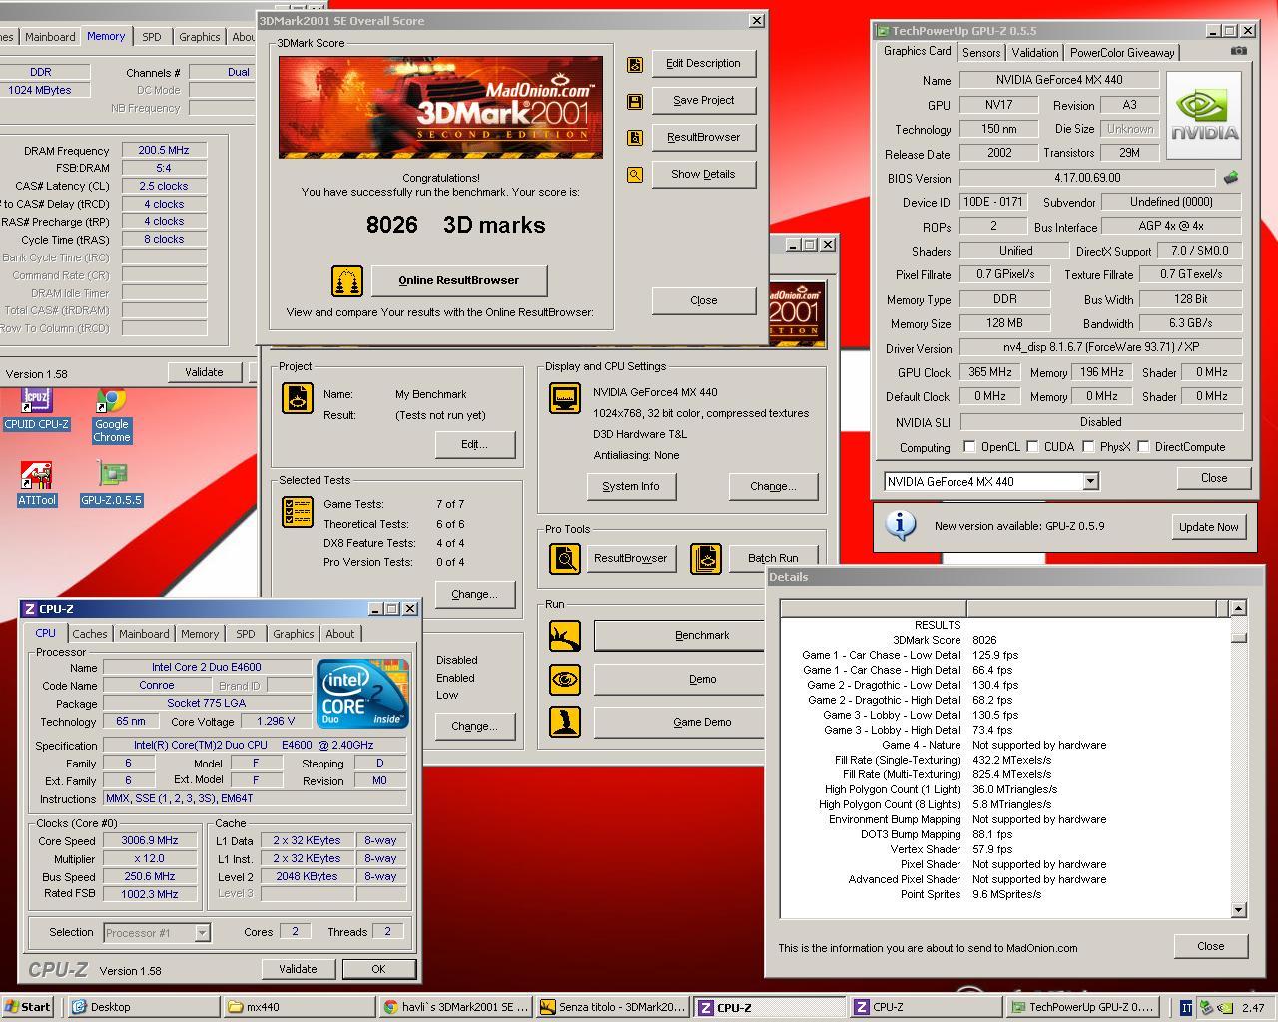The image size is (1278, 1022).
Task: Click Update Now in GPU-Z notification
Action: 1208,527
